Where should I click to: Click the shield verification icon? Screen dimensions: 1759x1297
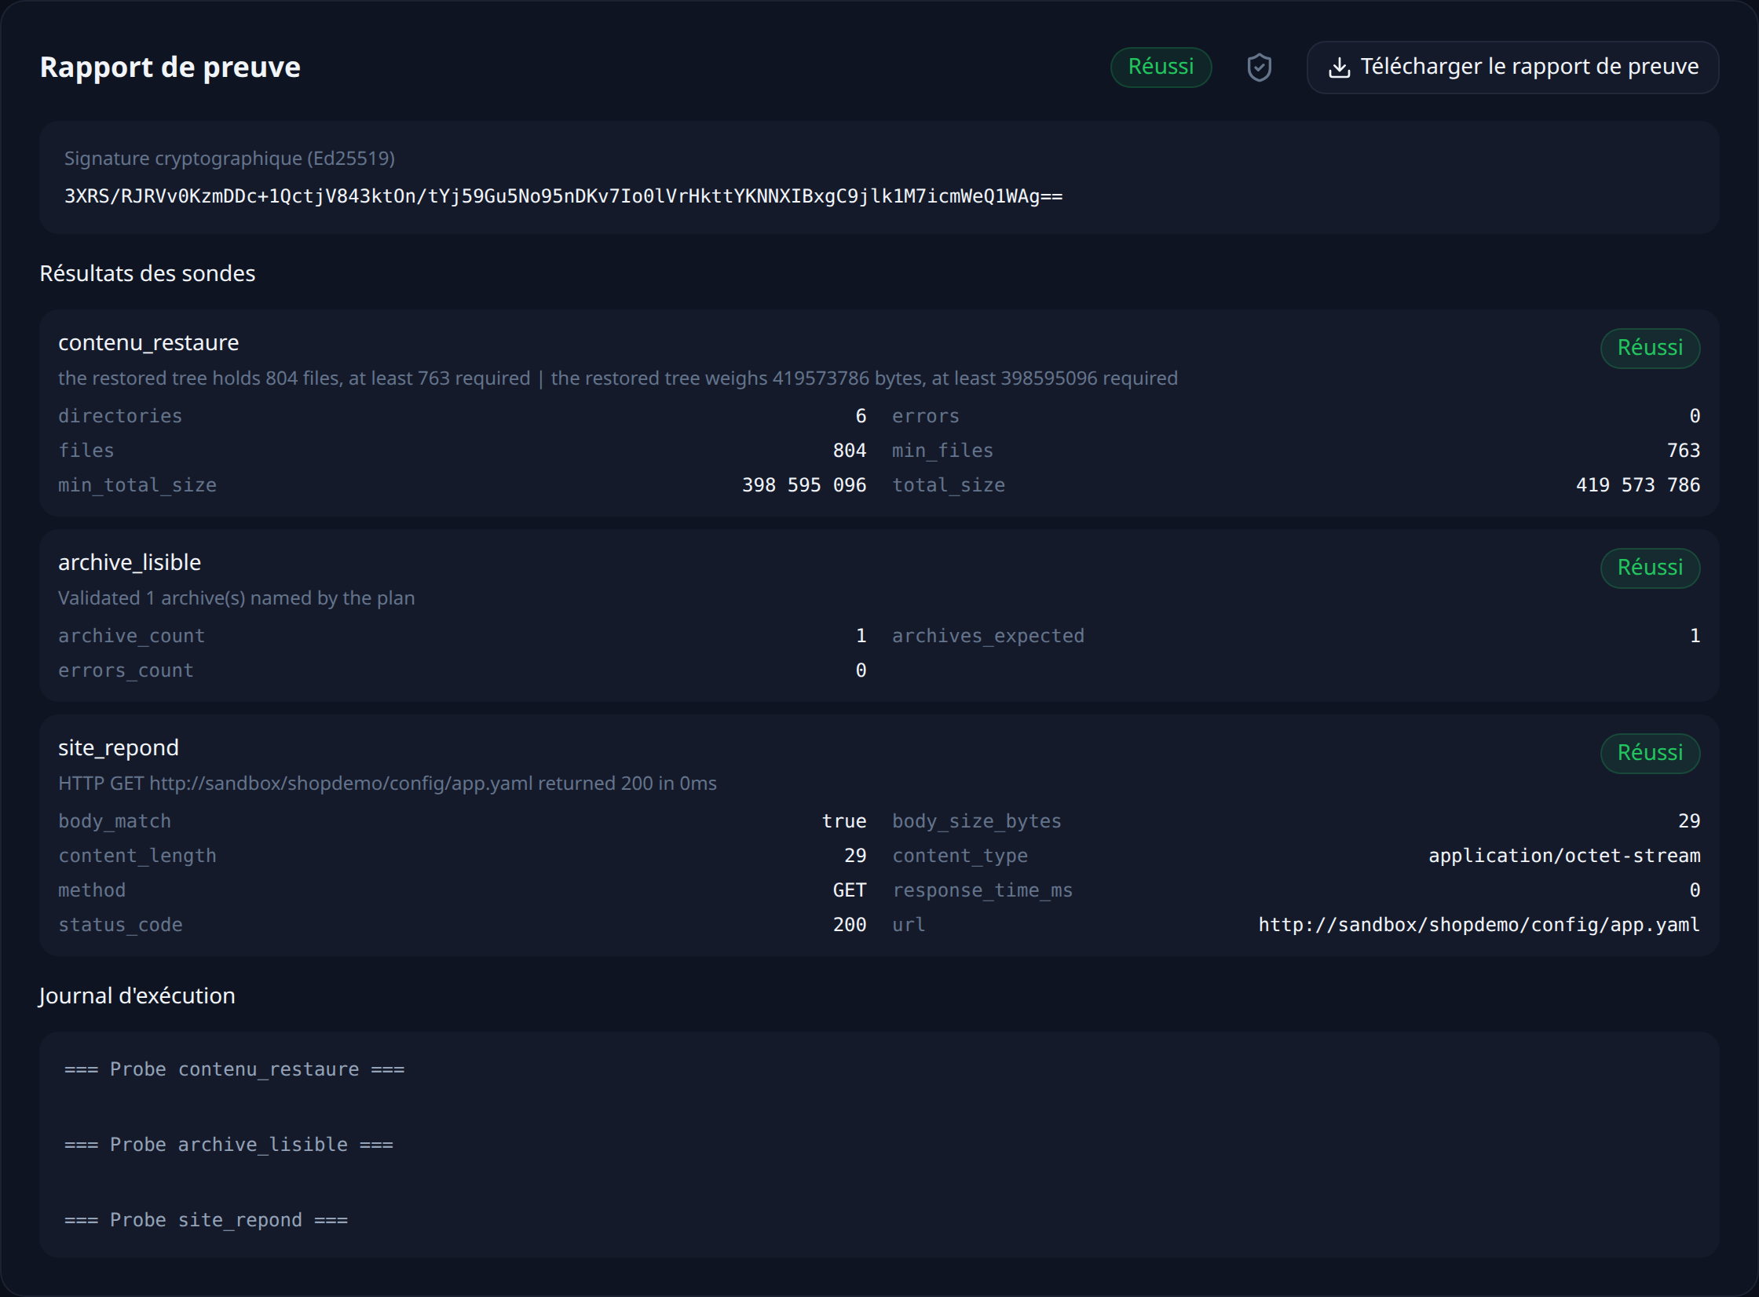(x=1259, y=68)
